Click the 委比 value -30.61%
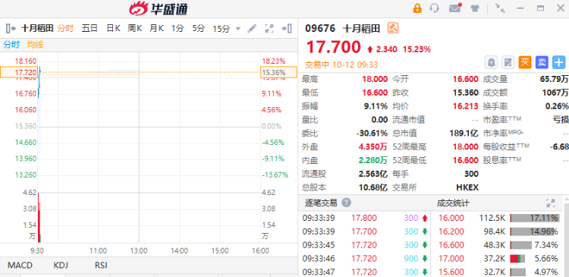The image size is (569, 277). [x=372, y=134]
